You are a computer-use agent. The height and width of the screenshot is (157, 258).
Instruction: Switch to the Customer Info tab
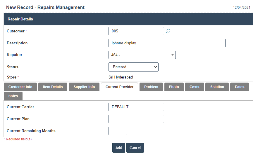[x=20, y=87]
